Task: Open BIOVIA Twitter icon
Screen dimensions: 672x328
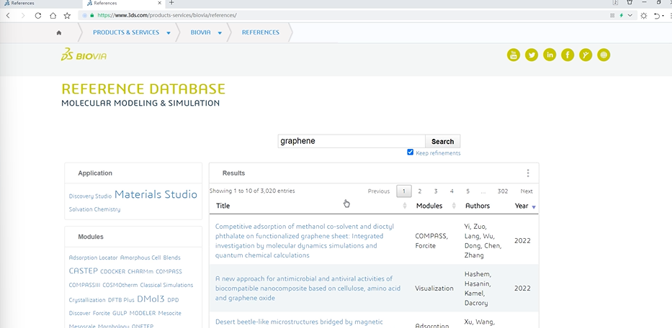Action: coord(532,55)
